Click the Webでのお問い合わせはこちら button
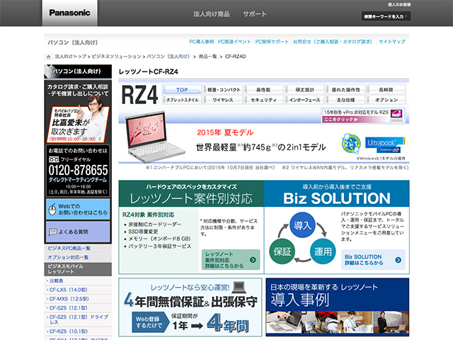Screen dimensions: 453x340 click(x=78, y=210)
